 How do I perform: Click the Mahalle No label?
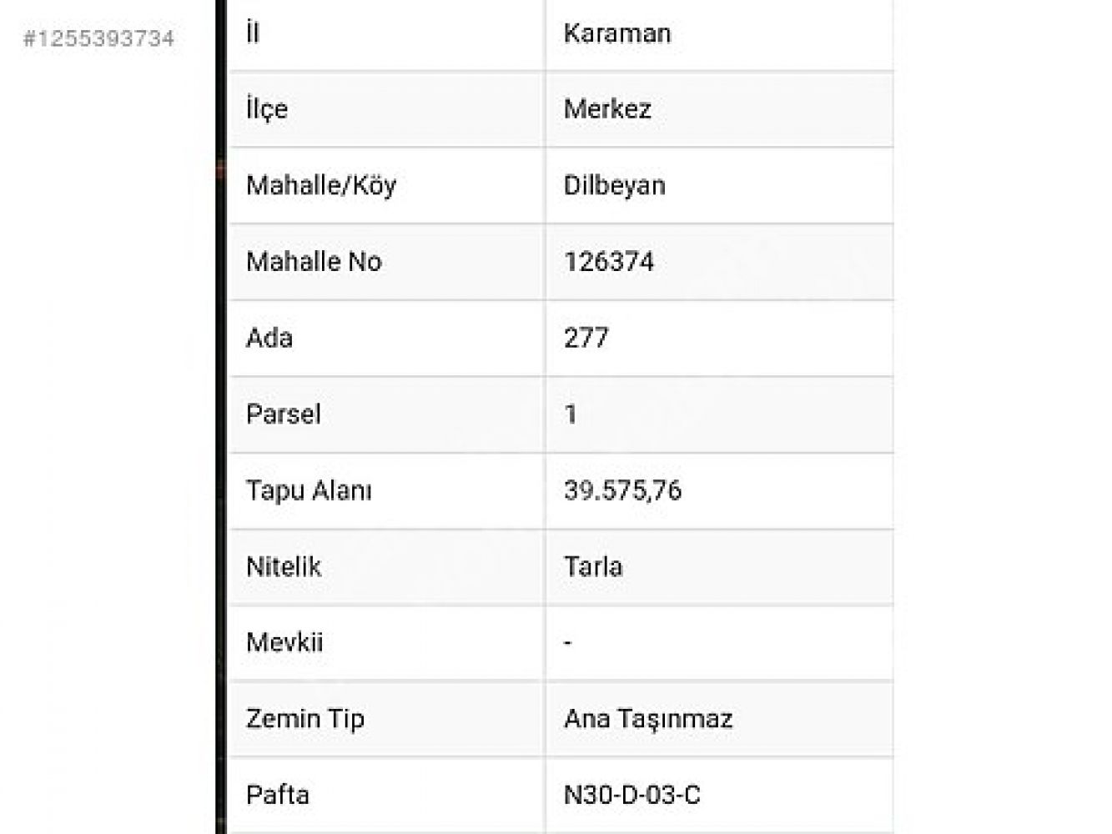[x=314, y=262]
